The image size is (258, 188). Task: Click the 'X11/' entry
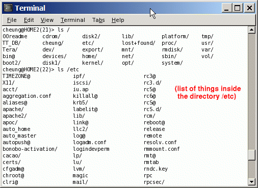click(x=9, y=83)
